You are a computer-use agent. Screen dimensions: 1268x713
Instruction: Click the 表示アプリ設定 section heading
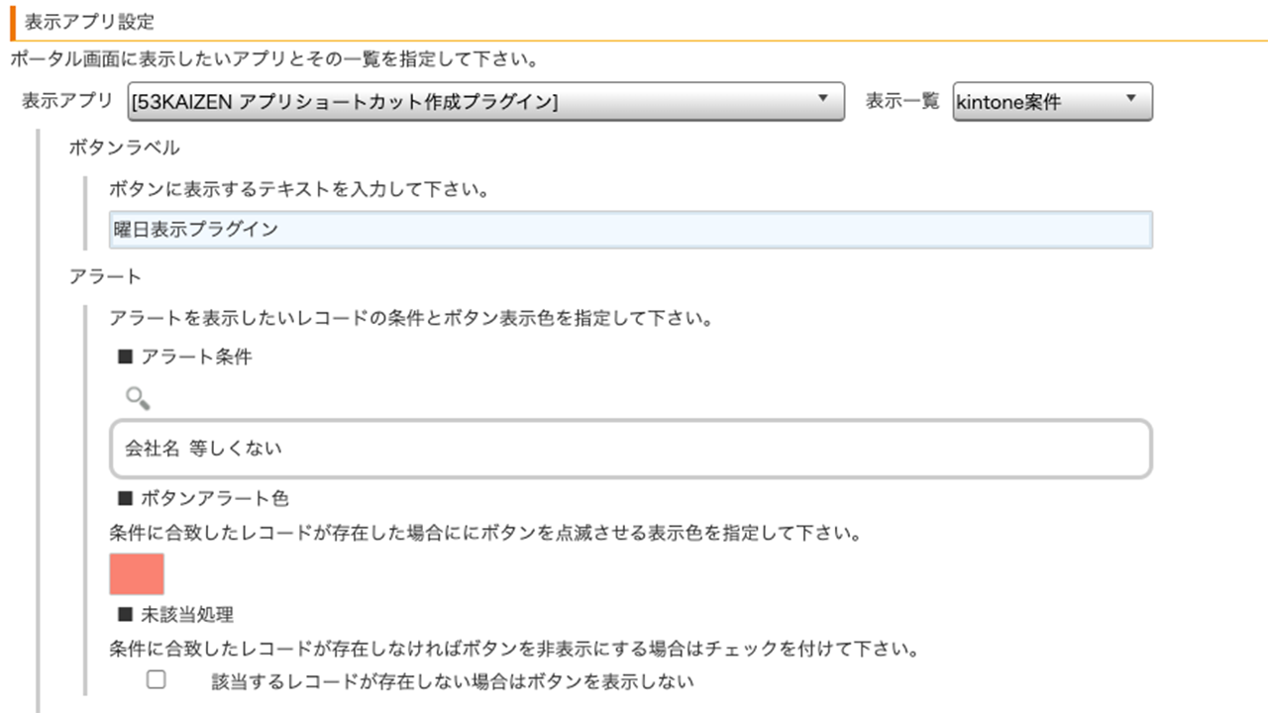click(x=89, y=21)
